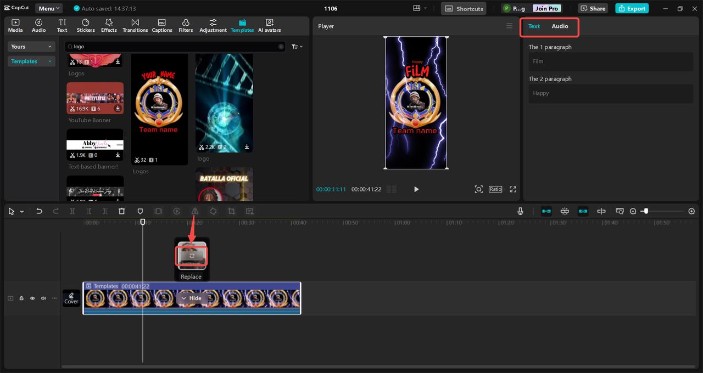
Task: Click the player scan/focus icon
Action: pos(479,189)
